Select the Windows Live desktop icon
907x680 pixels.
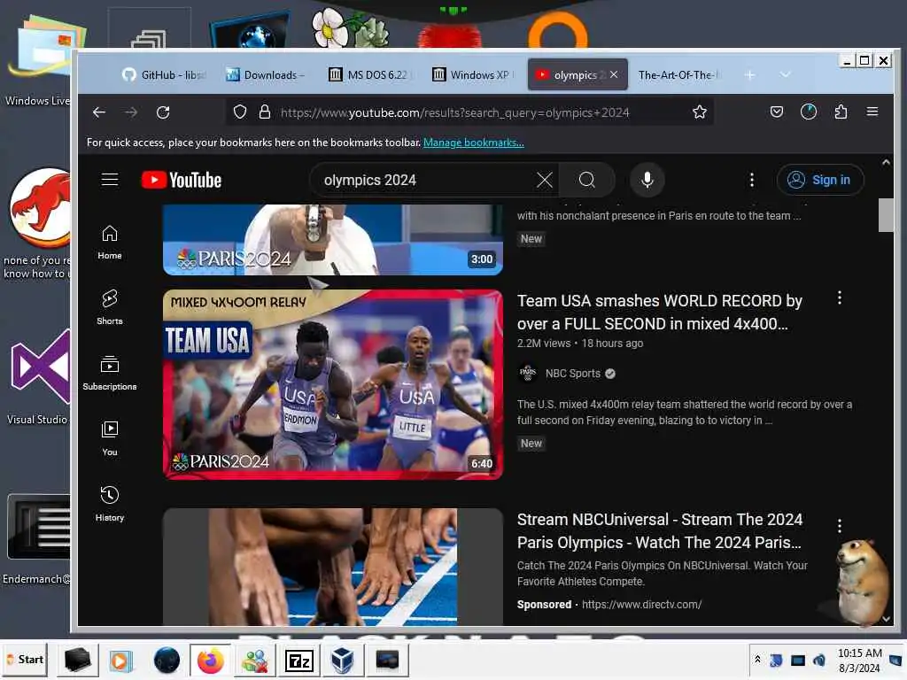coord(38,61)
